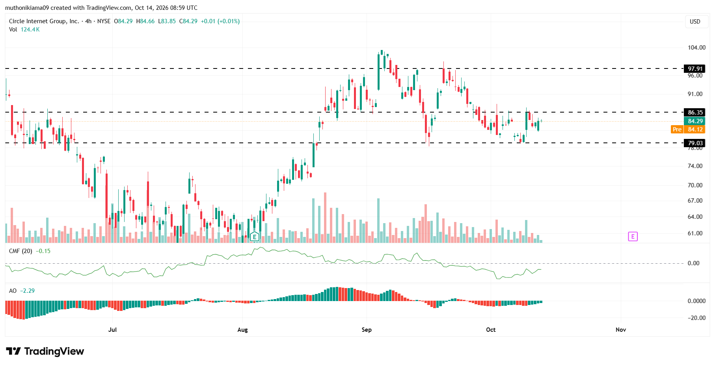The image size is (715, 366).
Task: Click the 61.00 price axis label
Action: click(695, 233)
